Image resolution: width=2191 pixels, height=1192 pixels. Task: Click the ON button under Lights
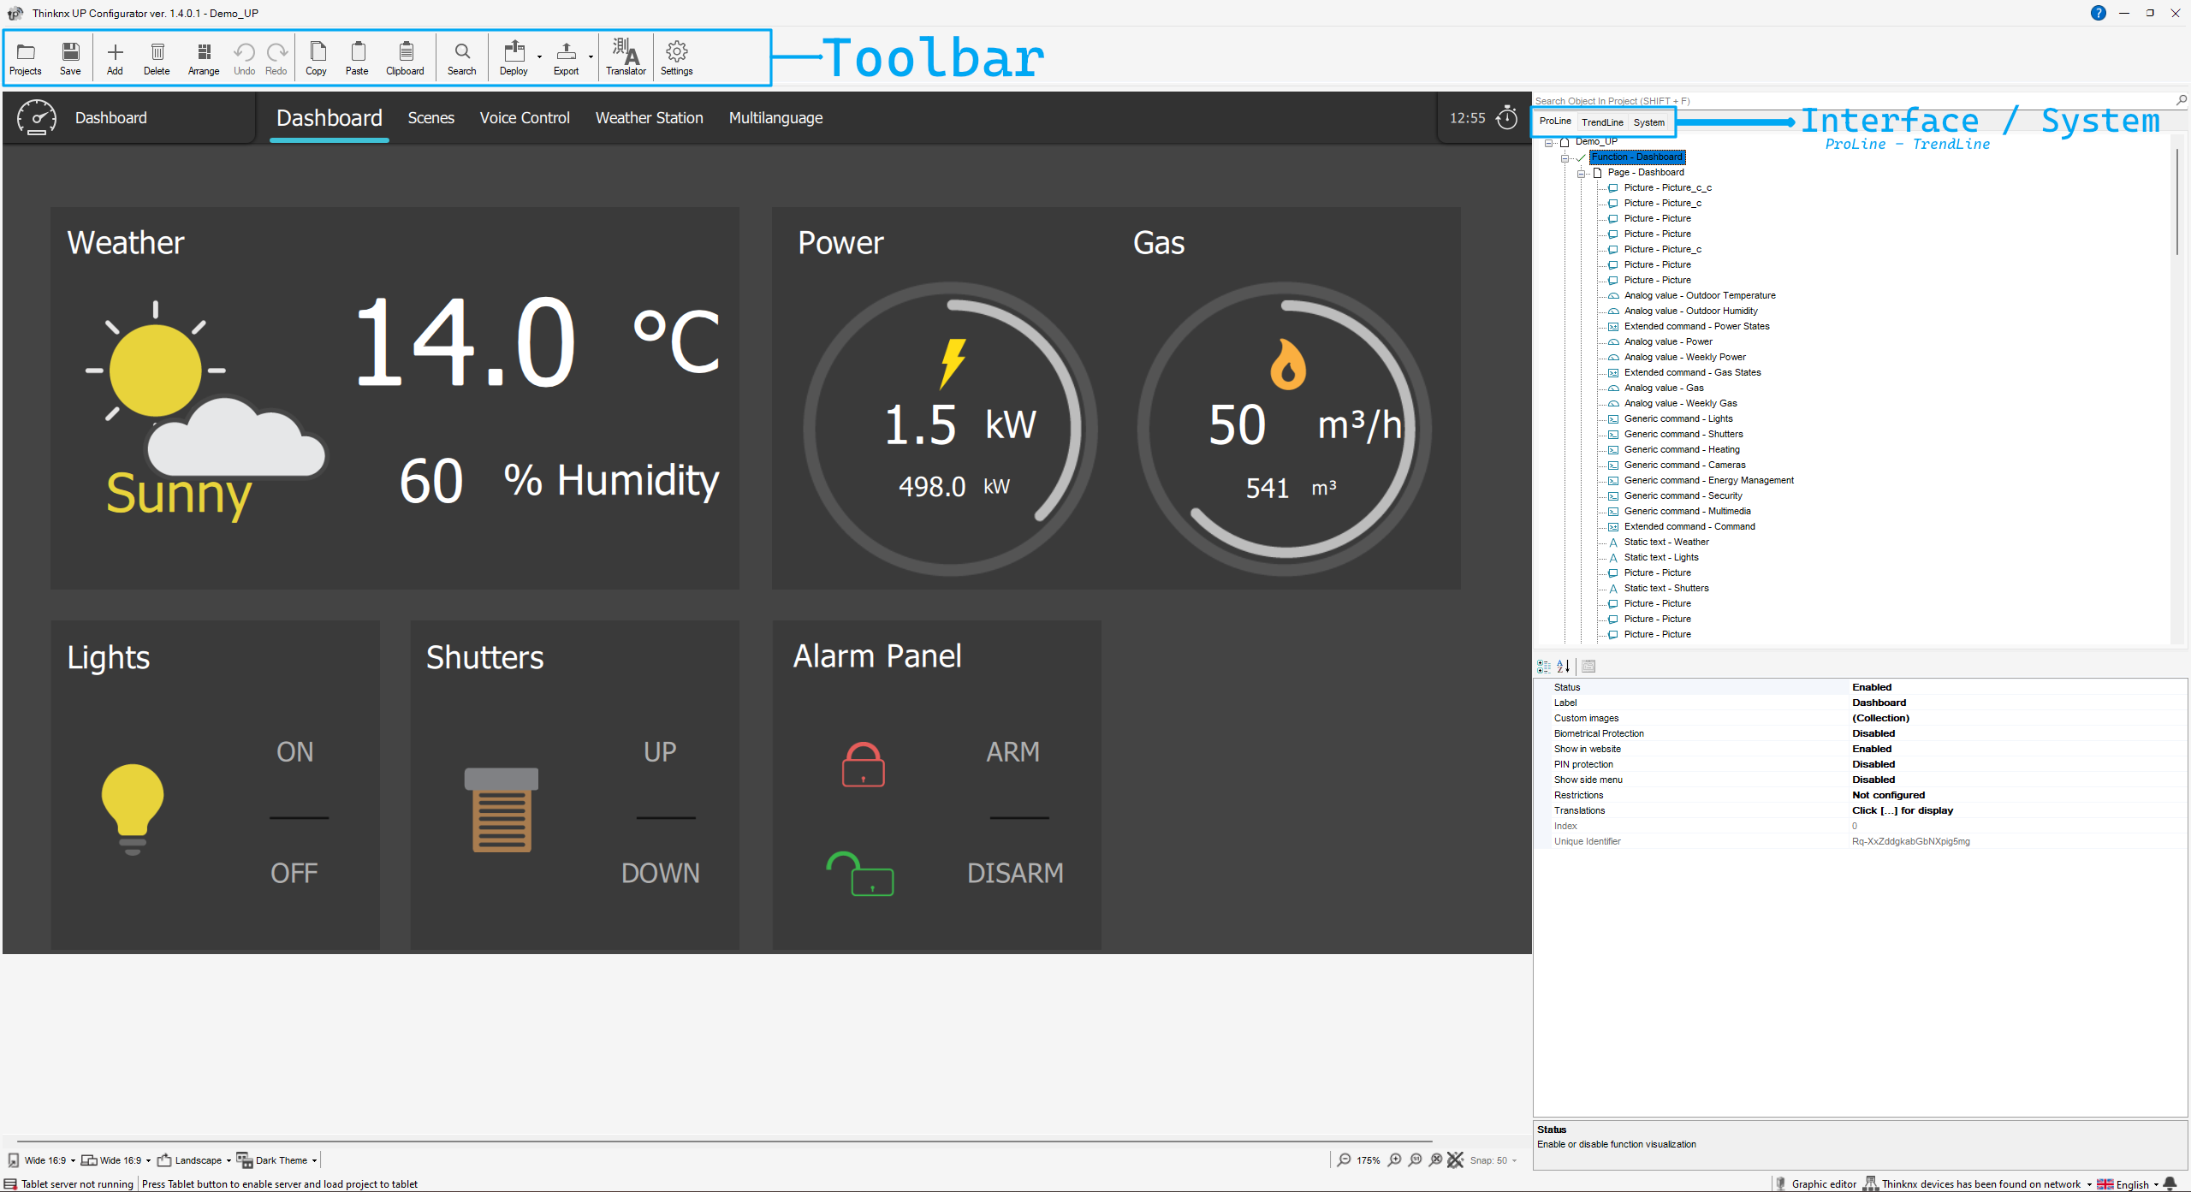click(x=294, y=751)
